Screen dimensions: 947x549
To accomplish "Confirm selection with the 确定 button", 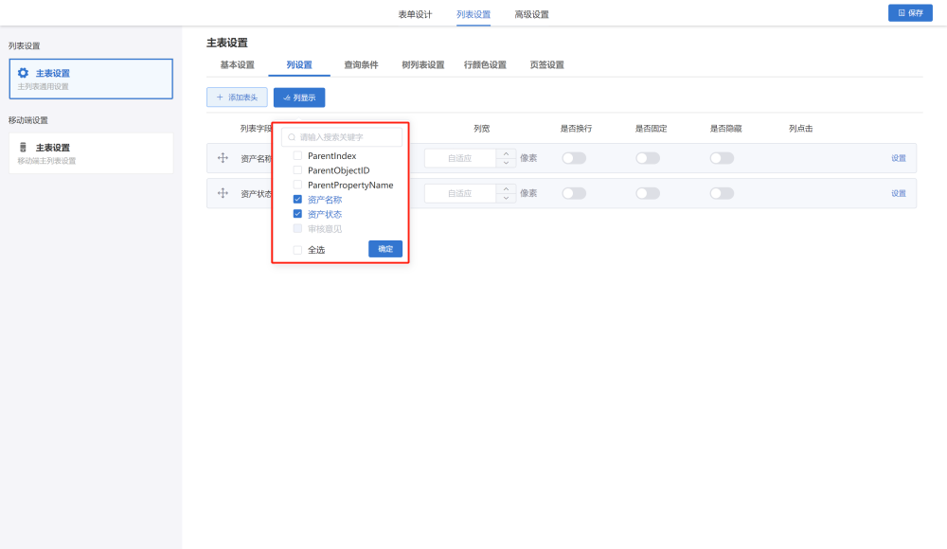I will (x=385, y=249).
